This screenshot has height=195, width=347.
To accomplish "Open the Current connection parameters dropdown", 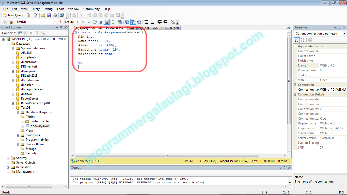I will pos(344,33).
